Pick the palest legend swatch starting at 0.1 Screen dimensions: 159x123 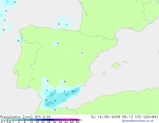(4, 120)
